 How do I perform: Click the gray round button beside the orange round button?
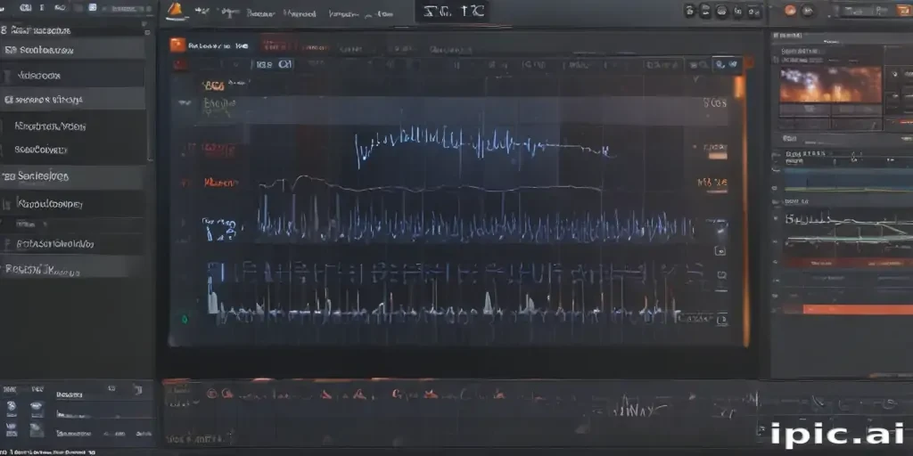point(808,10)
